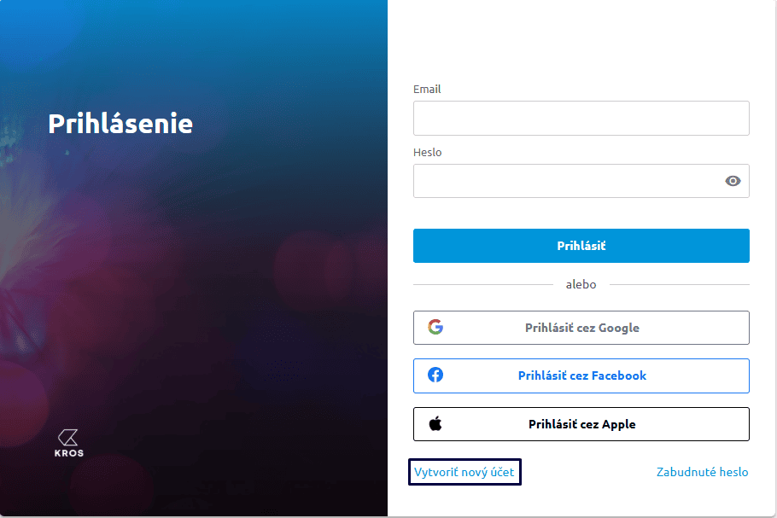Click the "Heslo" field label
Viewport: 777px width, 518px height.
pyautogui.click(x=427, y=152)
